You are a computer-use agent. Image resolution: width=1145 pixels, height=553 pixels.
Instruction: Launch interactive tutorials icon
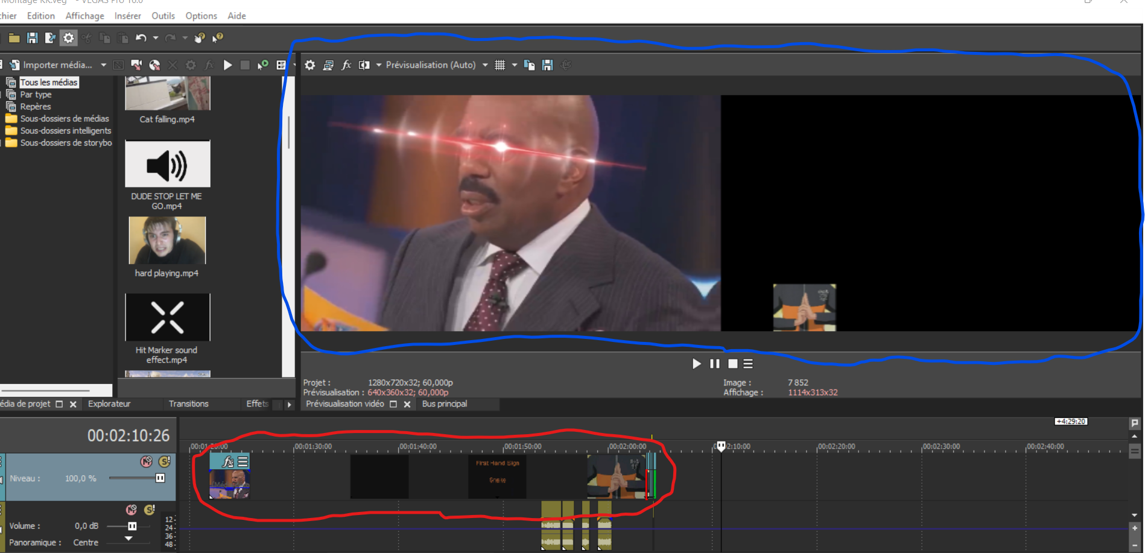pyautogui.click(x=200, y=38)
